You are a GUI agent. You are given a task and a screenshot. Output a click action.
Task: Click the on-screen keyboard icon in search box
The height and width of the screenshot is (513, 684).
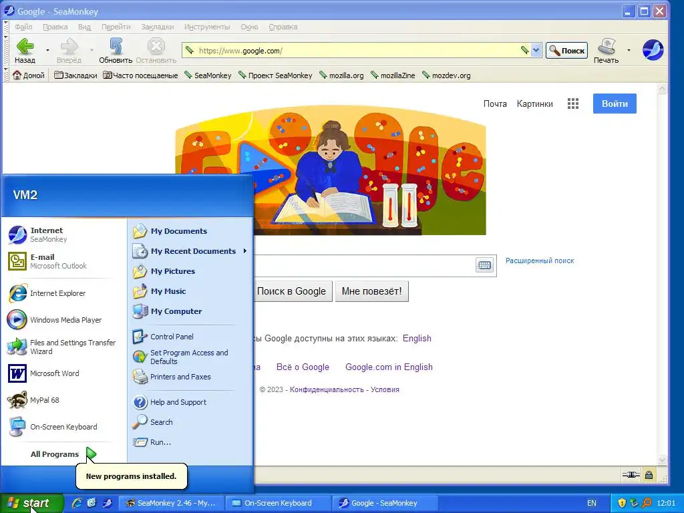click(484, 265)
